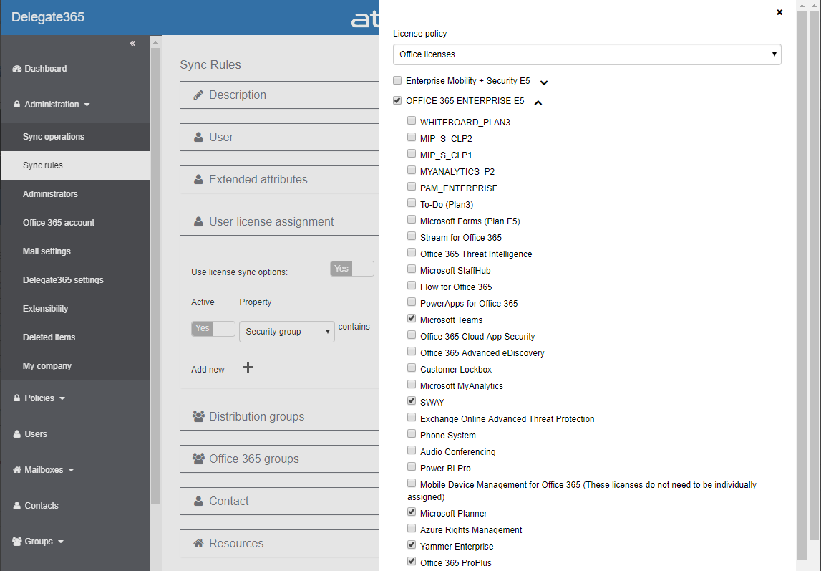Viewport: 821px width, 571px height.
Task: Check the WHITEBOARD_PLAN3 option
Action: 412,120
